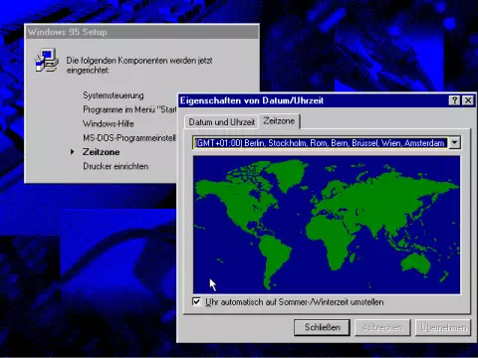Click the bold Zeitzone setup item

(102, 152)
